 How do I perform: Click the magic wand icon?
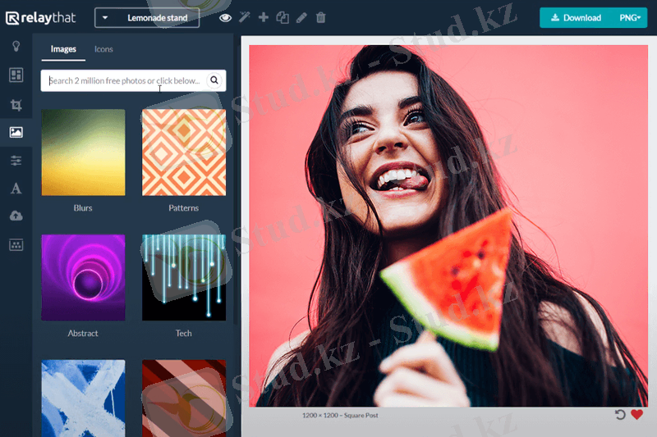tap(244, 17)
